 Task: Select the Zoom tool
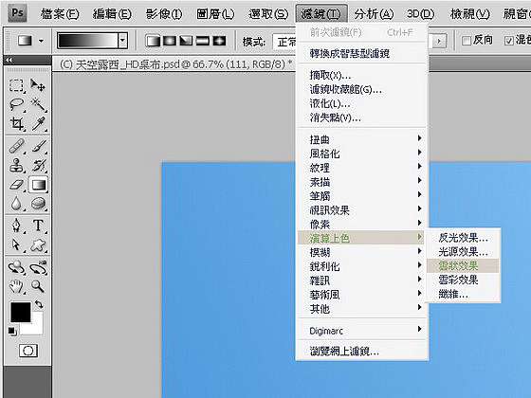pos(38,286)
